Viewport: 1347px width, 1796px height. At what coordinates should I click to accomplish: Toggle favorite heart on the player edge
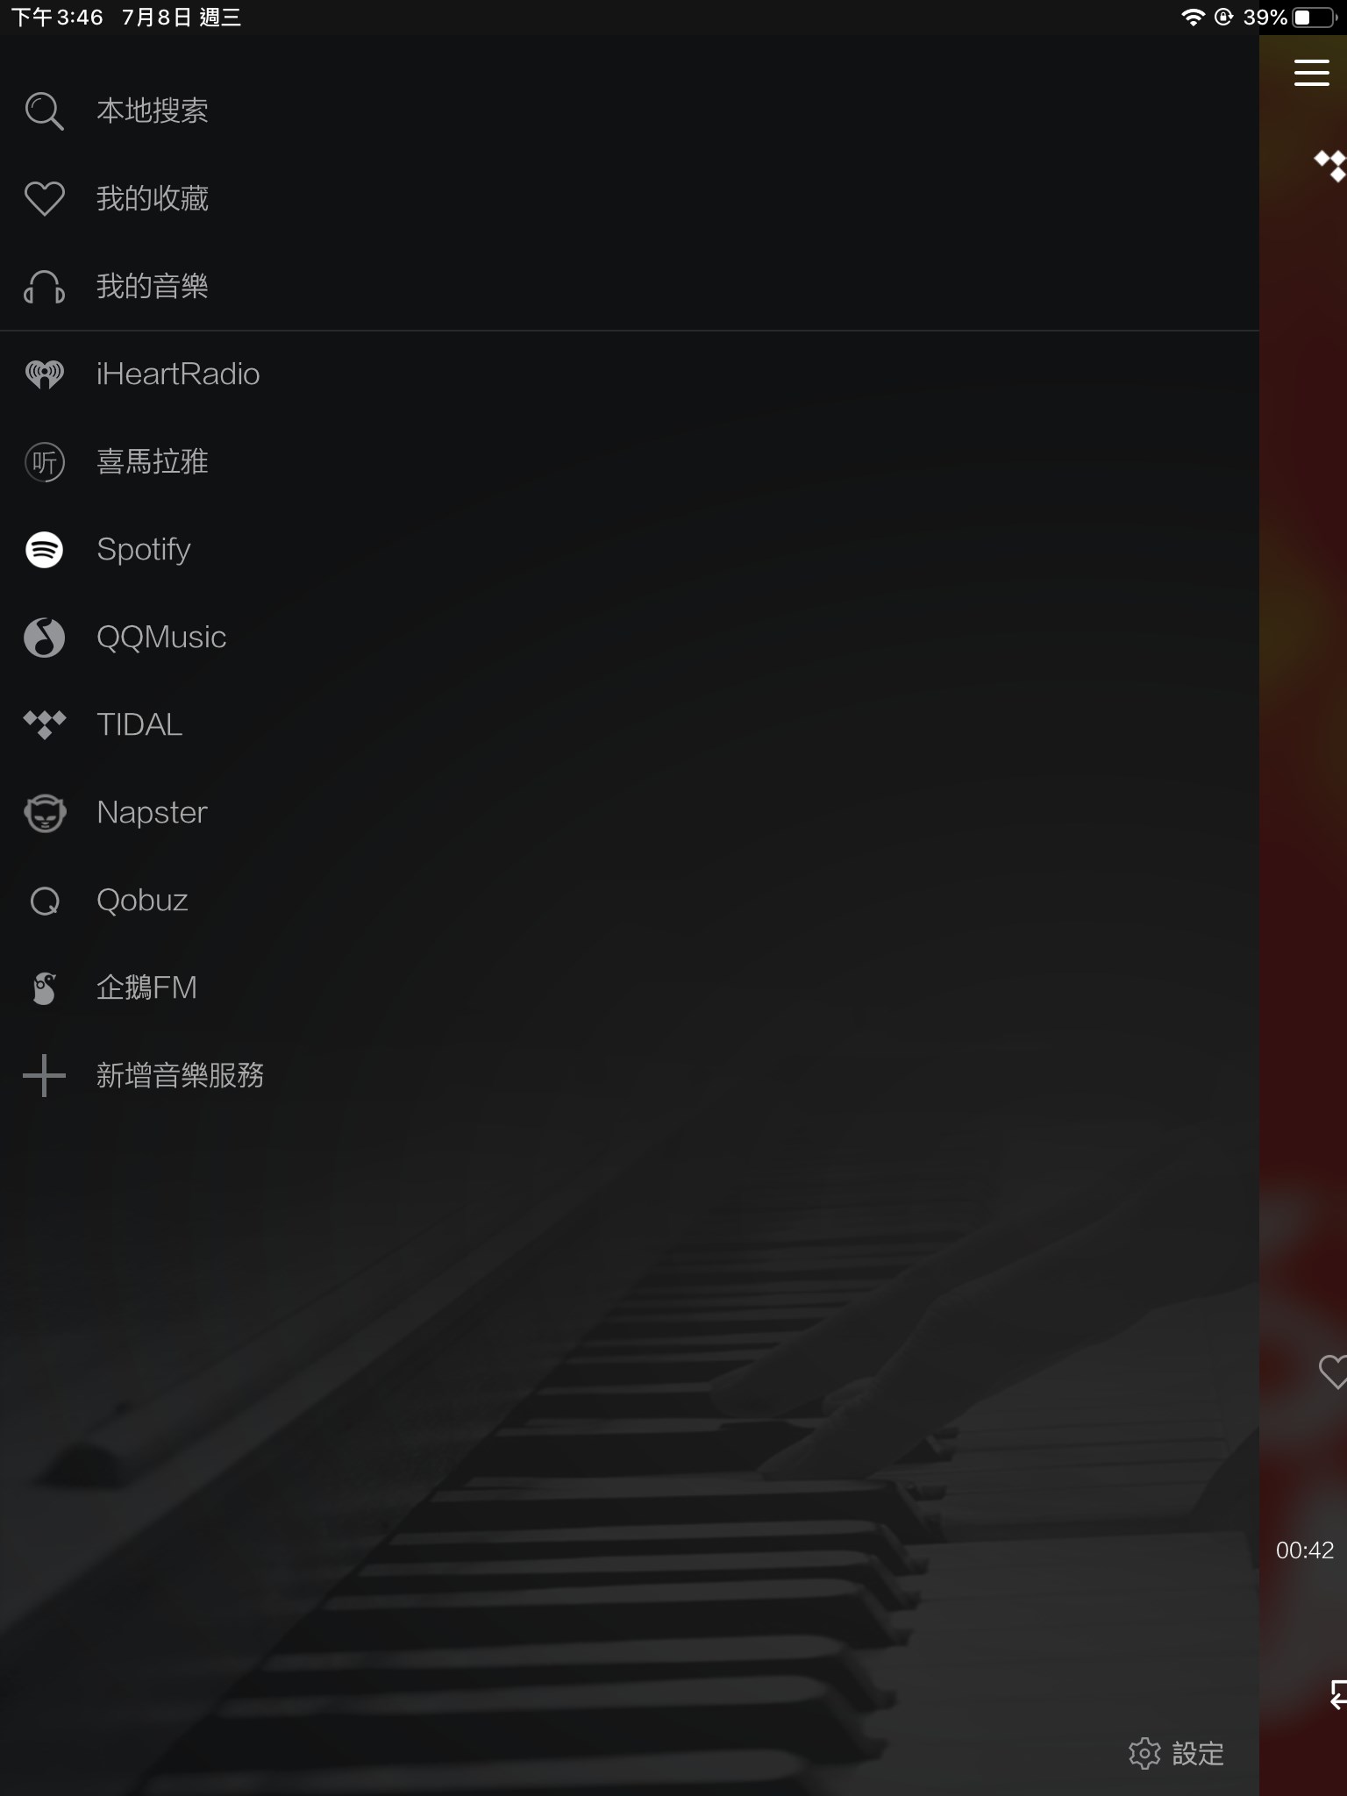point(1333,1372)
